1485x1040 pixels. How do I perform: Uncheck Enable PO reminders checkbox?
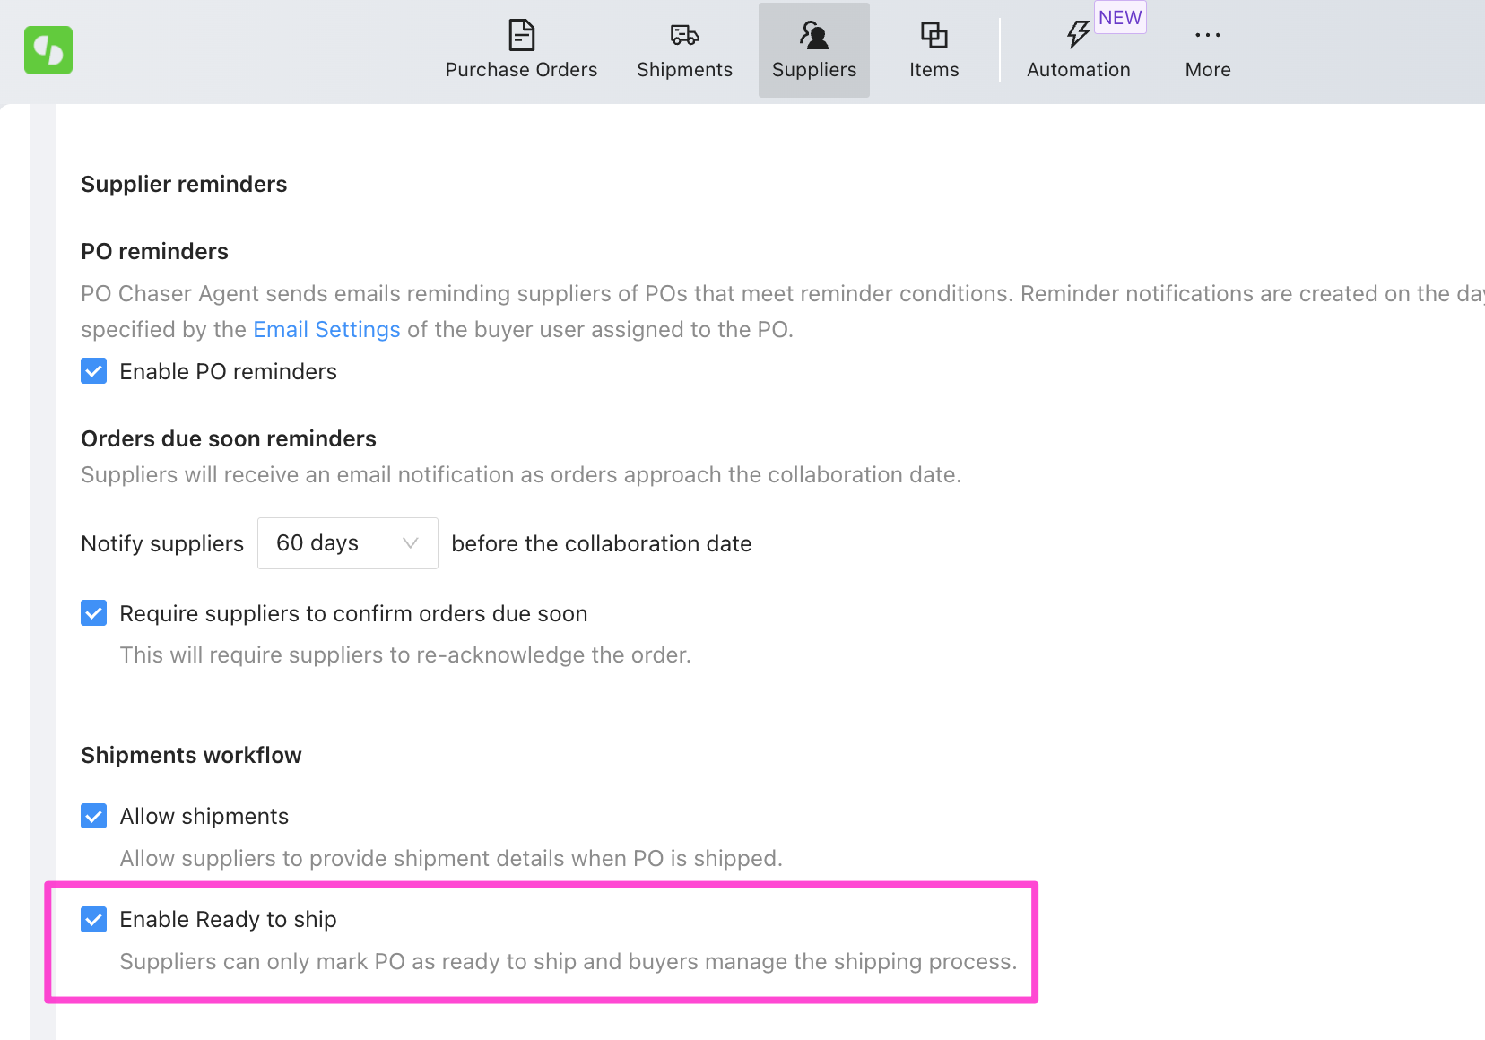click(94, 371)
